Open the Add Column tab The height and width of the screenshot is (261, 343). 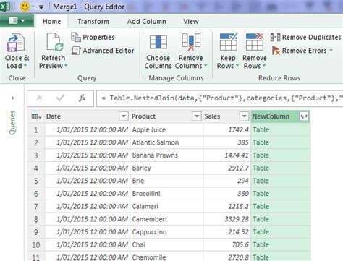click(x=147, y=22)
